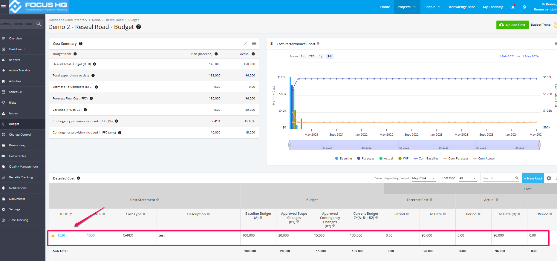Open Risks from the sidebar
The width and height of the screenshot is (557, 261).
tap(23, 103)
